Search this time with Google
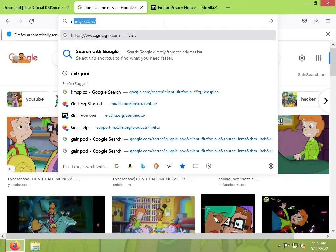The height and width of the screenshot is (252, 336). pyautogui.click(x=117, y=166)
